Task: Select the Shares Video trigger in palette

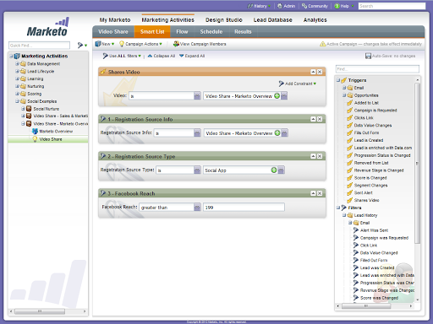Action: click(366, 200)
